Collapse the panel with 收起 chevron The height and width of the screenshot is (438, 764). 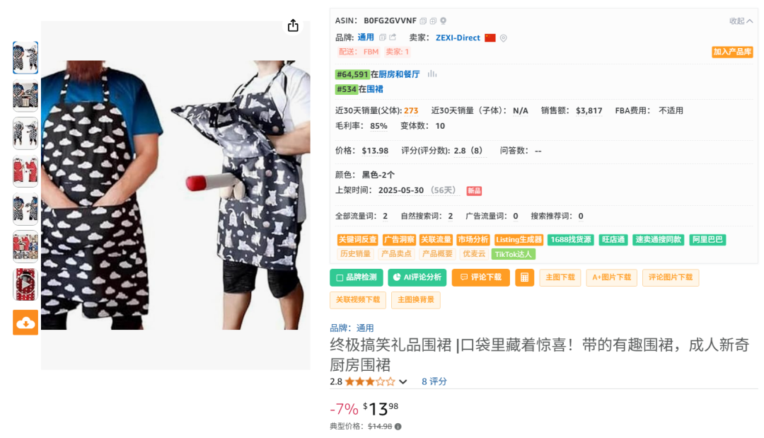click(741, 21)
